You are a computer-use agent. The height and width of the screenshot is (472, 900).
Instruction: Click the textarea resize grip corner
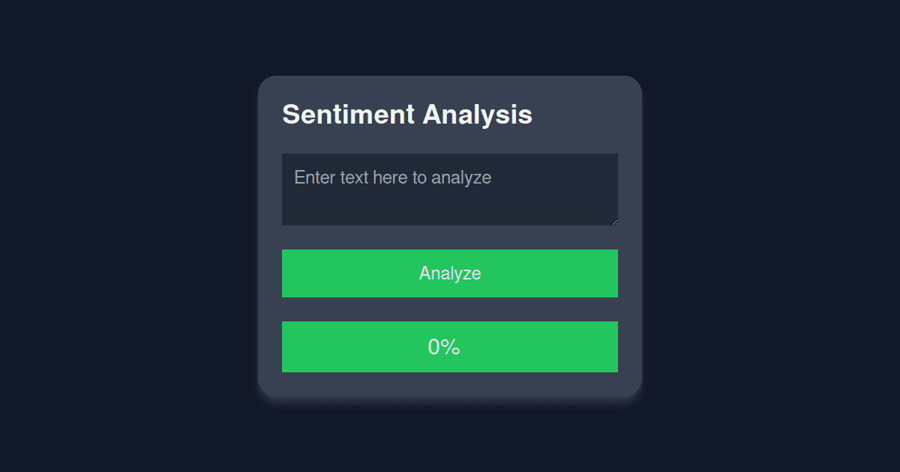pyautogui.click(x=614, y=222)
